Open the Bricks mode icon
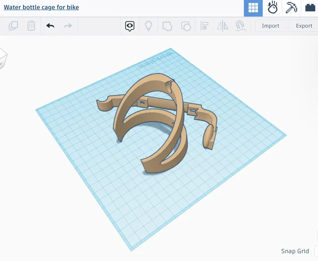 point(310,8)
